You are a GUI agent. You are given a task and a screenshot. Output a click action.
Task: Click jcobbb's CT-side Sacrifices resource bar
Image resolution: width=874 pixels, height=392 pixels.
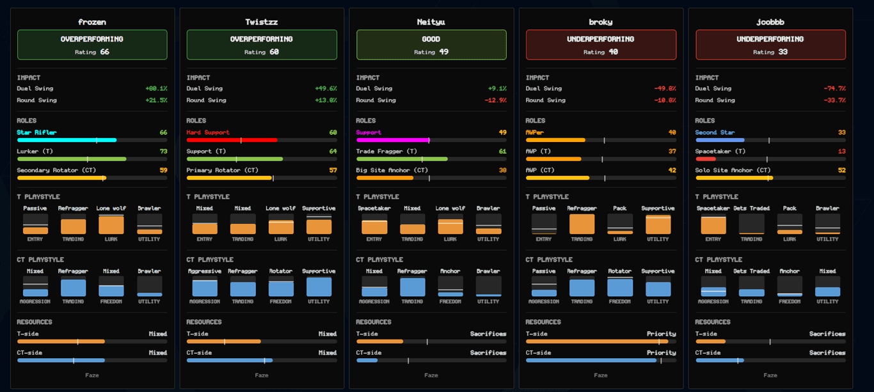tap(770, 361)
